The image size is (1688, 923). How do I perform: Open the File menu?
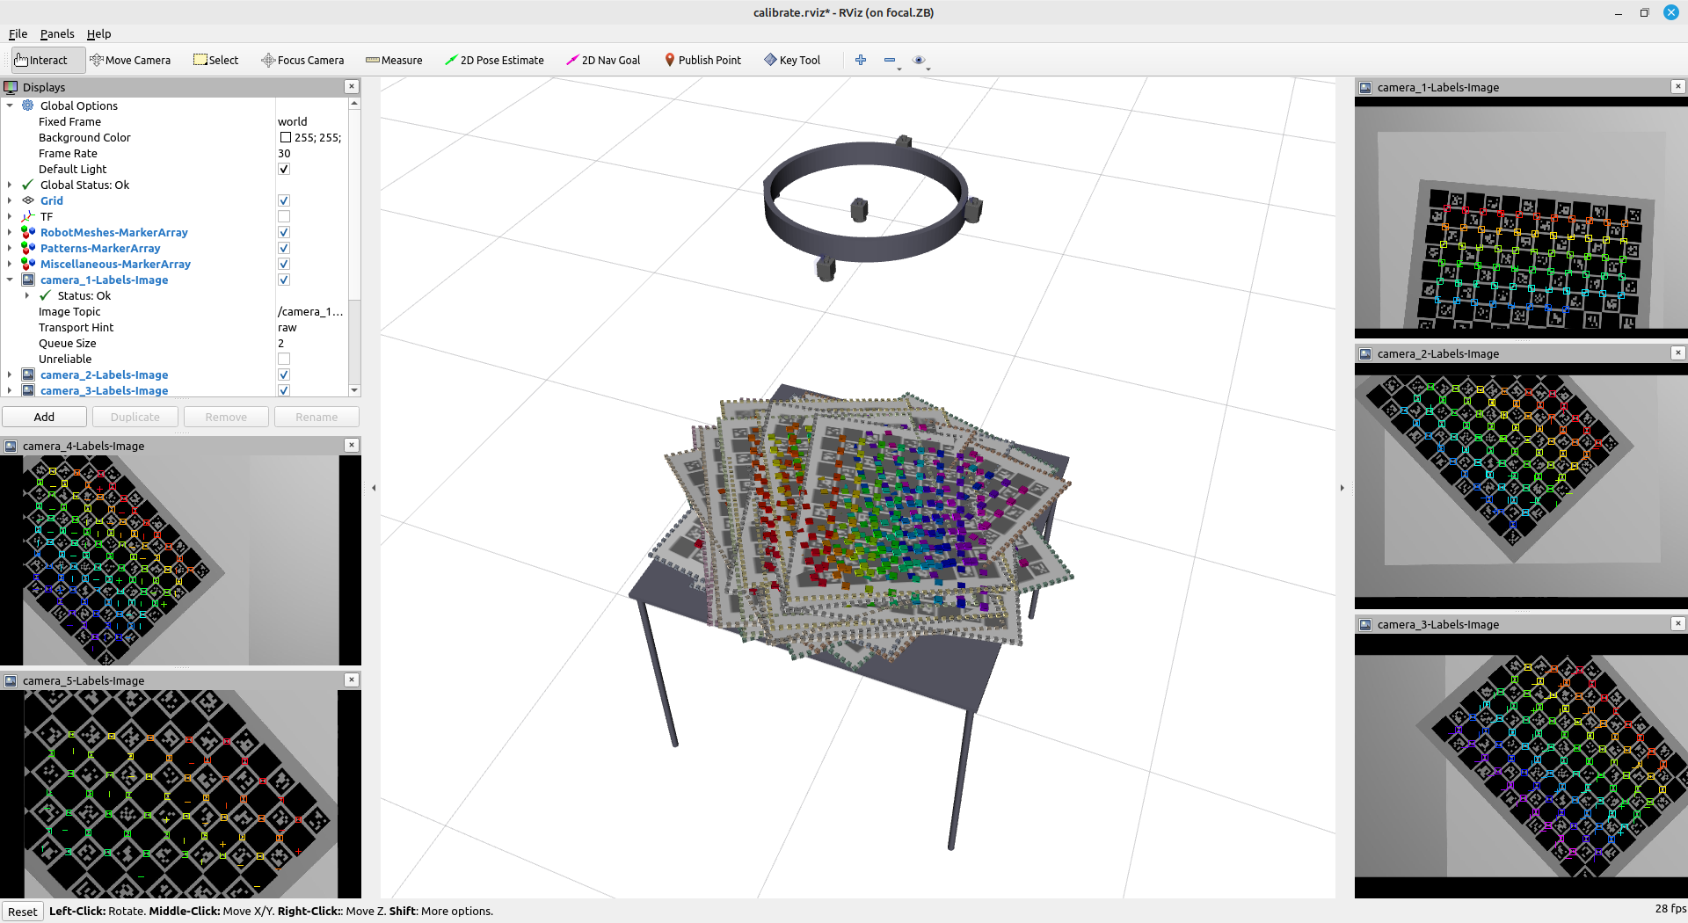[x=18, y=33]
